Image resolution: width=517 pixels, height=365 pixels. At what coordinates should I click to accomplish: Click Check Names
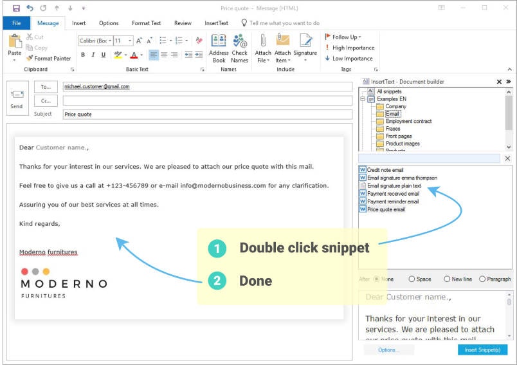[239, 48]
